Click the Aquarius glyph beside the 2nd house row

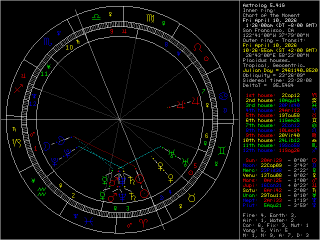(x=314, y=100)
